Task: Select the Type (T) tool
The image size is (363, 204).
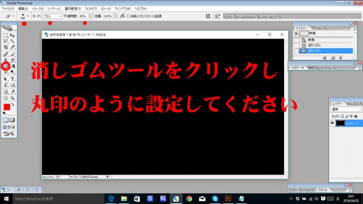Action: click(x=12, y=79)
